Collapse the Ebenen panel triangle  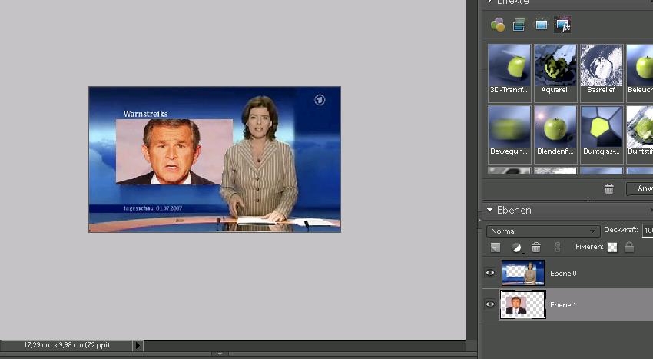click(x=490, y=210)
